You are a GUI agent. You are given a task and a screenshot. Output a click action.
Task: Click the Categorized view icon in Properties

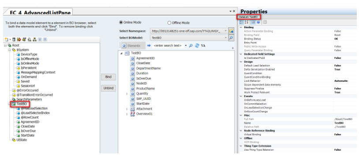(241, 22)
